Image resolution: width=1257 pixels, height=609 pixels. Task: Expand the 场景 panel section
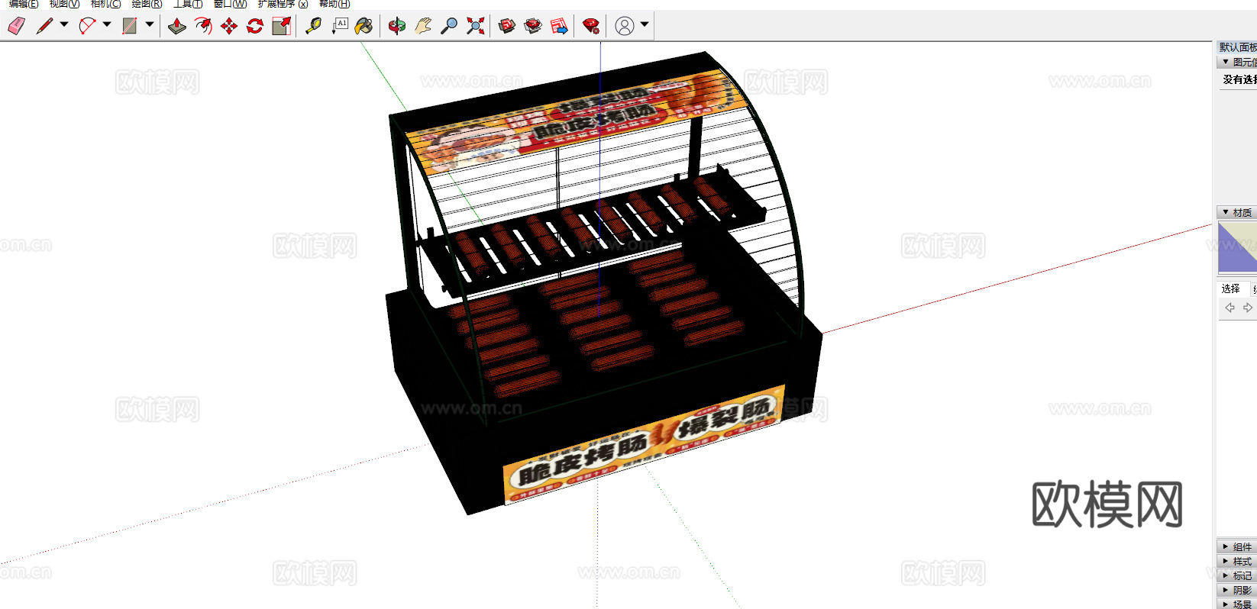[x=1236, y=604]
